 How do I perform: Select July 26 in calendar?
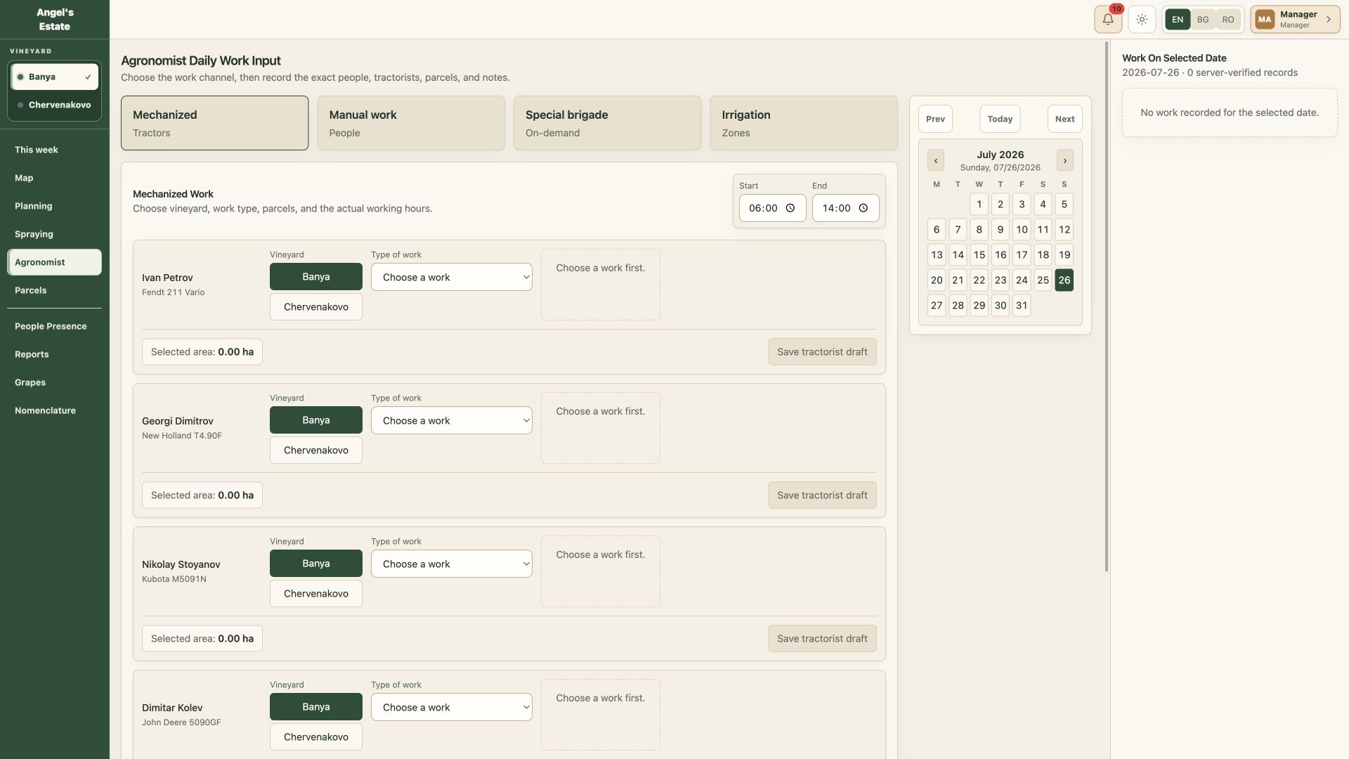tap(1064, 280)
